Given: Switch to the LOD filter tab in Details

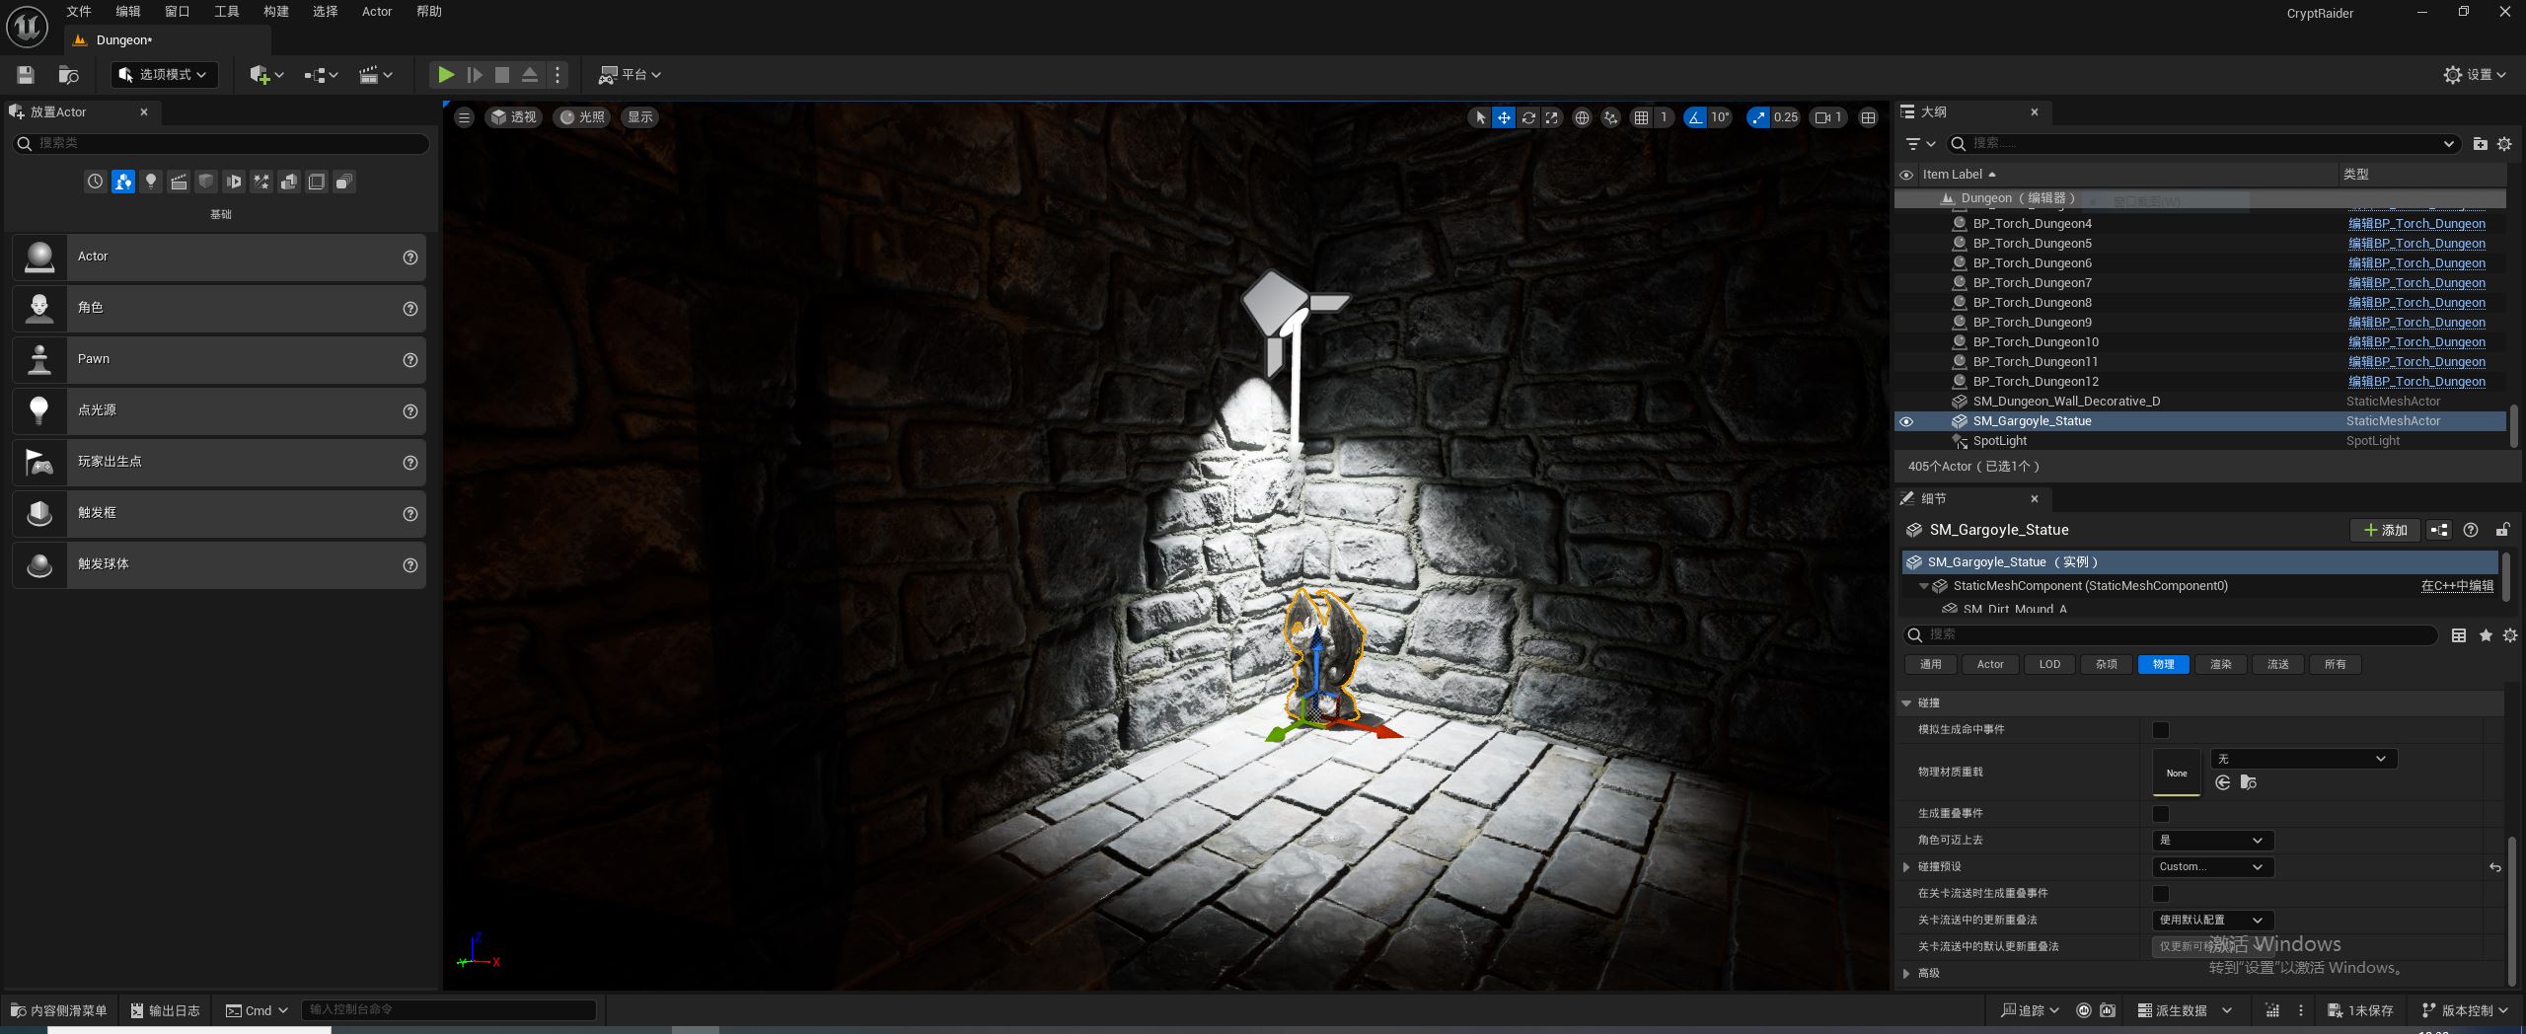Looking at the screenshot, I should pyautogui.click(x=2049, y=665).
